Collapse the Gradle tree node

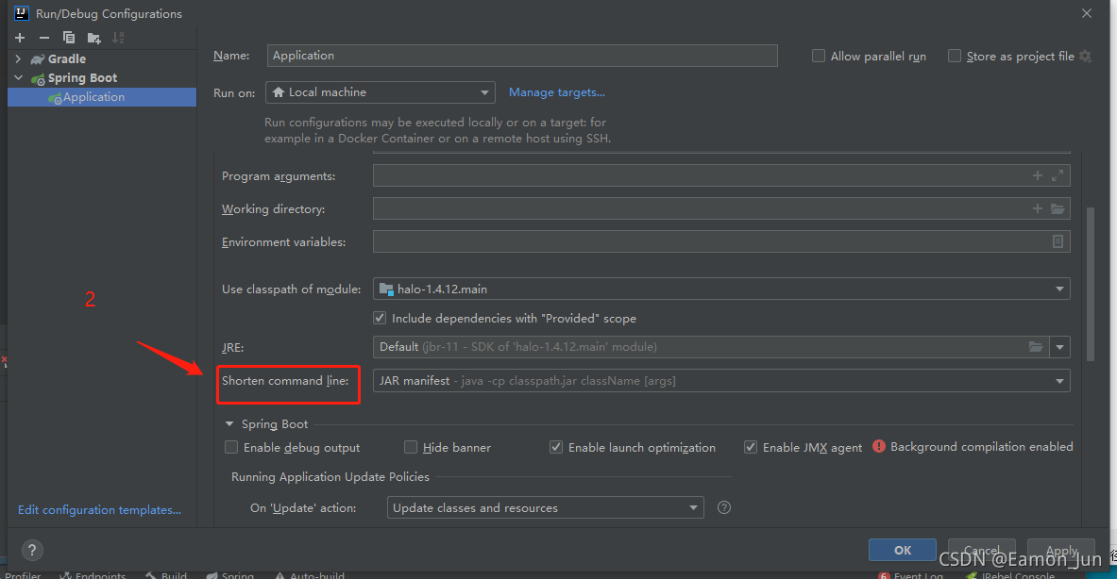18,58
